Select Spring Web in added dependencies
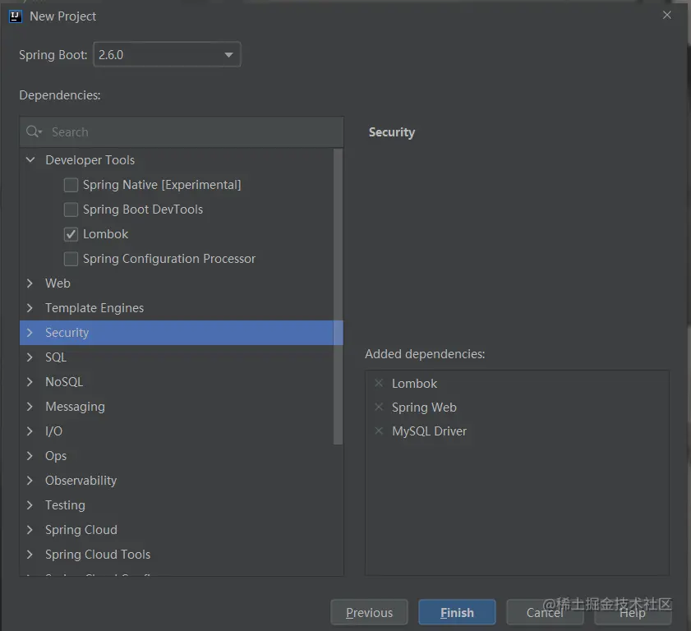Viewport: 691px width, 631px height. (x=424, y=408)
